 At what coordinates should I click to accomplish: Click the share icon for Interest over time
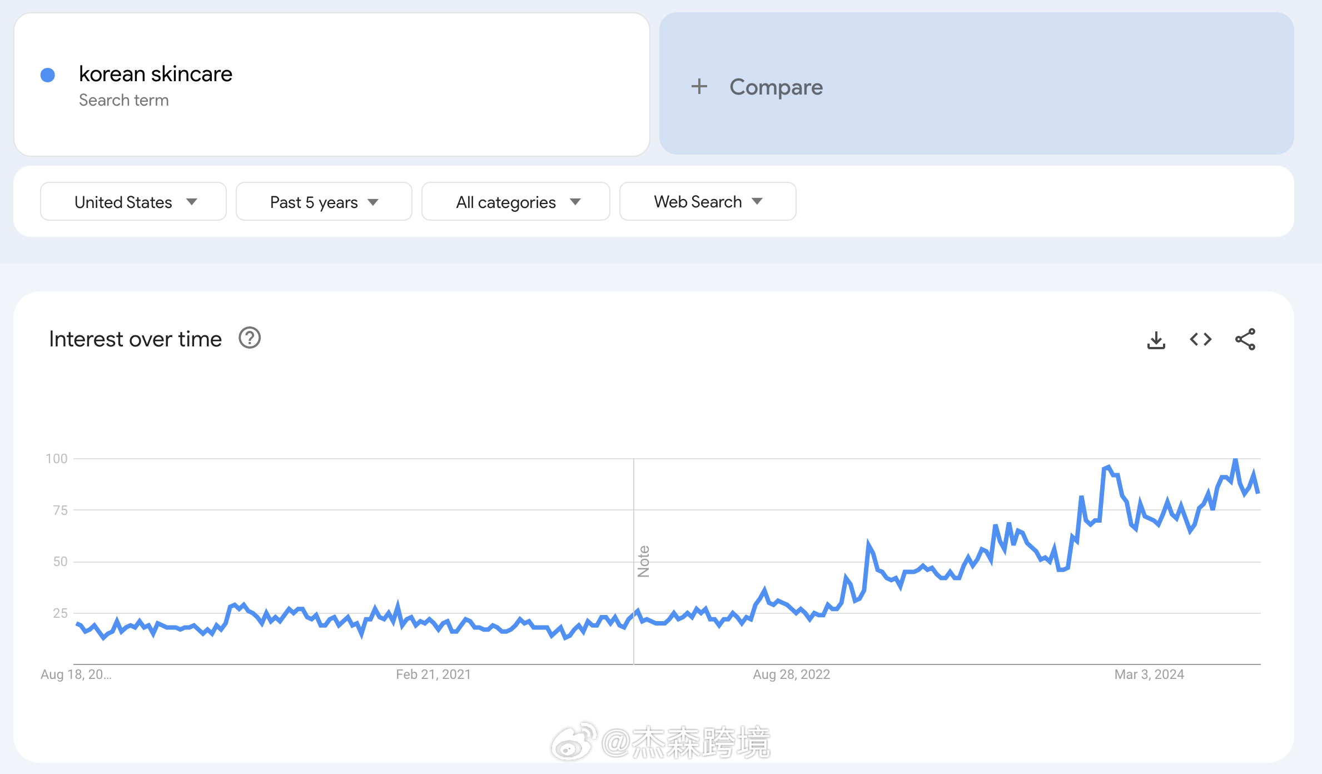(1245, 339)
